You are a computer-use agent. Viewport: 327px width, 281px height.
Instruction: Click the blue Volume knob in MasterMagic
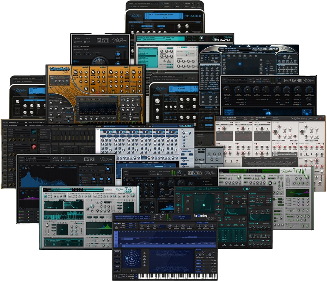point(118,54)
